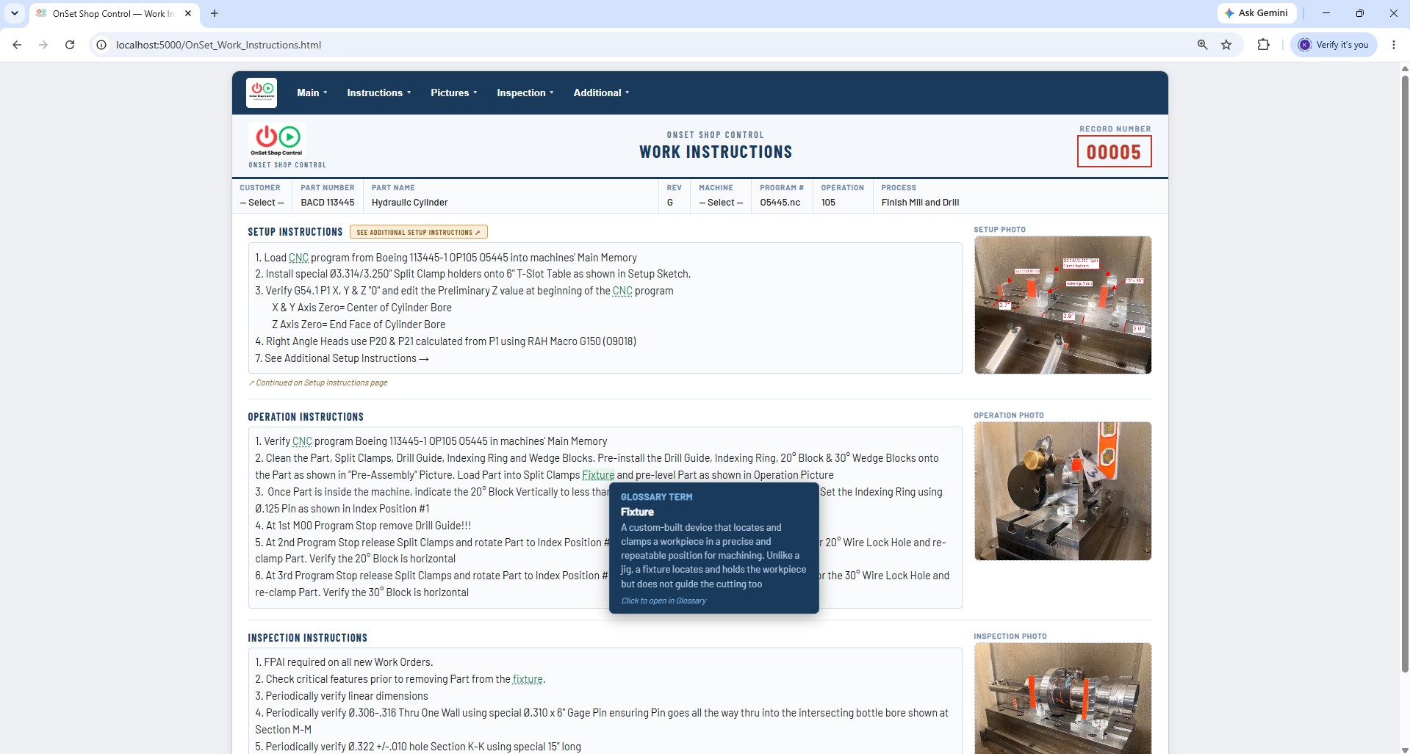Close the OnSet Shop Control tab

pos(188,13)
